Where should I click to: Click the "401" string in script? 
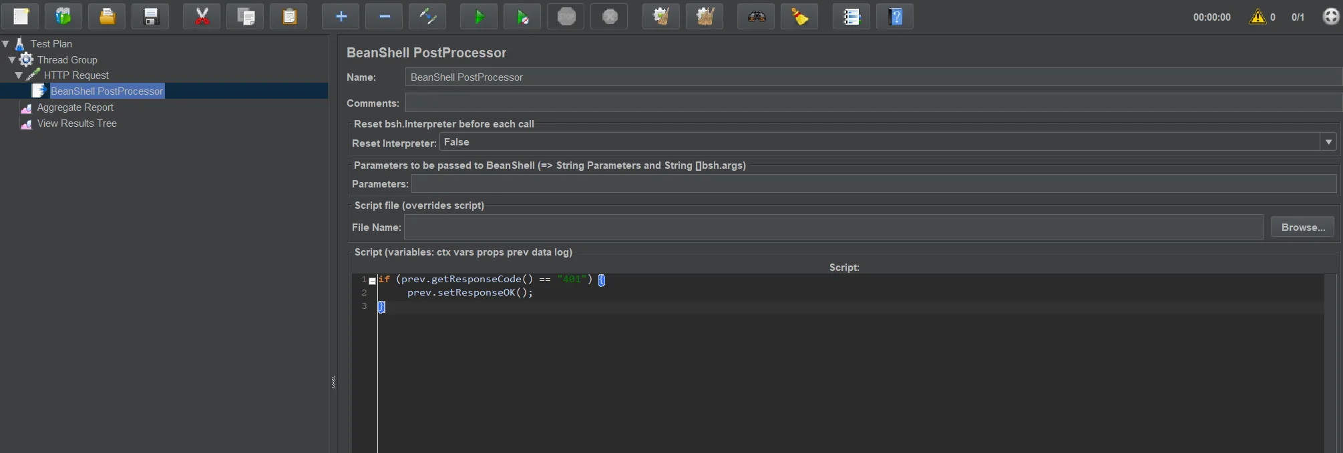click(x=572, y=280)
